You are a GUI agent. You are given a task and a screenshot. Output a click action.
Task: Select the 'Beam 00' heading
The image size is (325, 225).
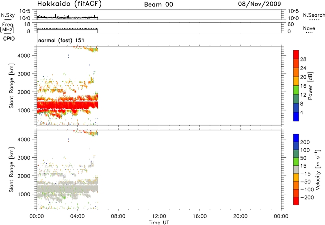pos(158,4)
